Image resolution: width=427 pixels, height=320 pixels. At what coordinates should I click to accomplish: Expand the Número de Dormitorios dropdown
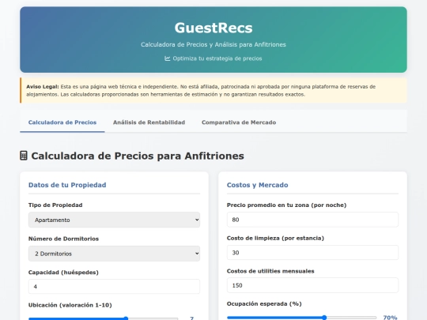click(x=114, y=254)
